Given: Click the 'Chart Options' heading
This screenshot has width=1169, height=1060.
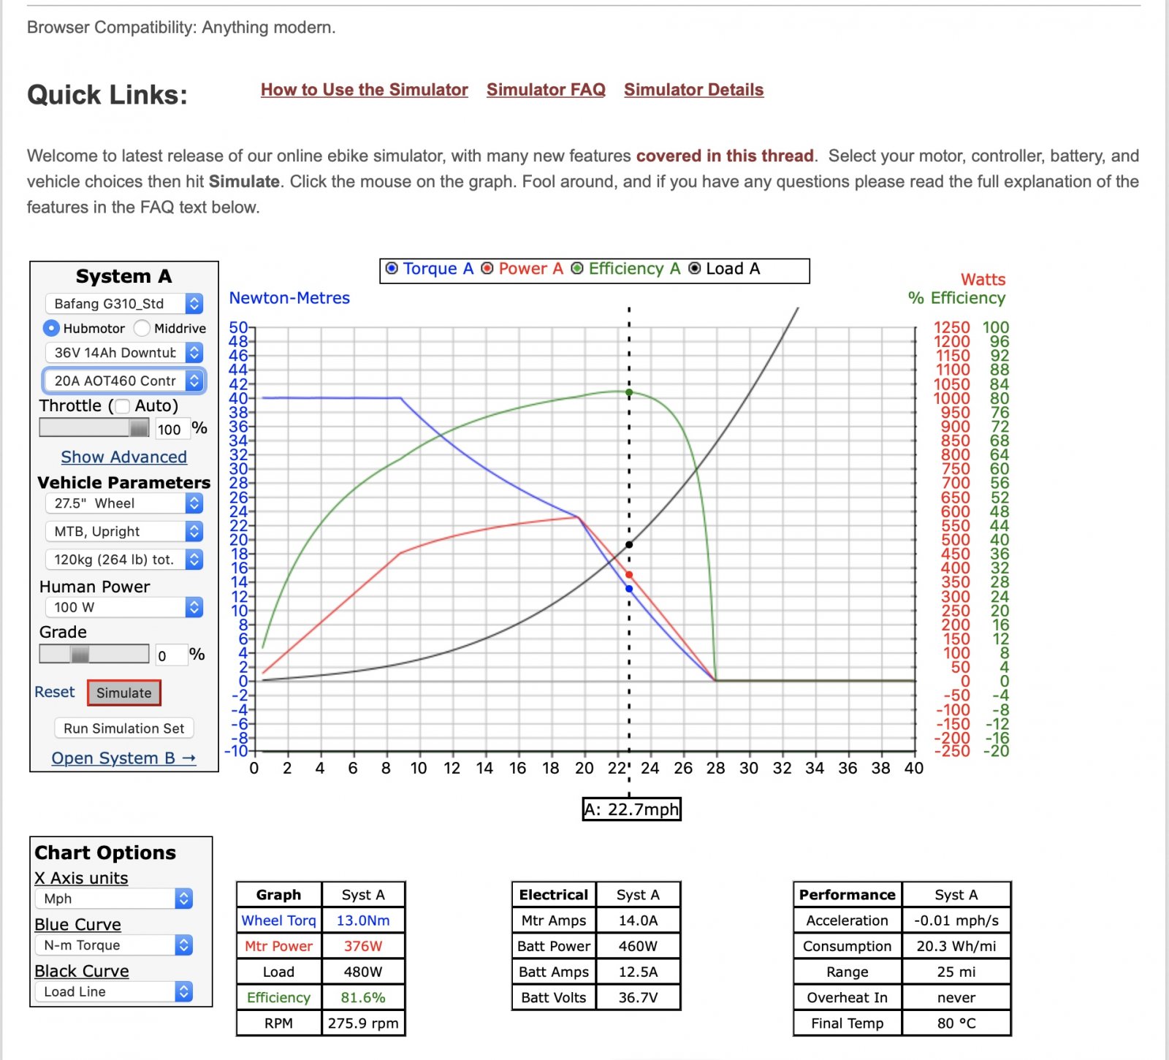Looking at the screenshot, I should pos(105,853).
